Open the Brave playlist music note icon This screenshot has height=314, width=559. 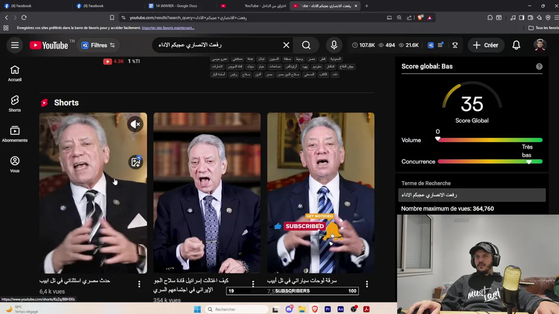[513, 17]
